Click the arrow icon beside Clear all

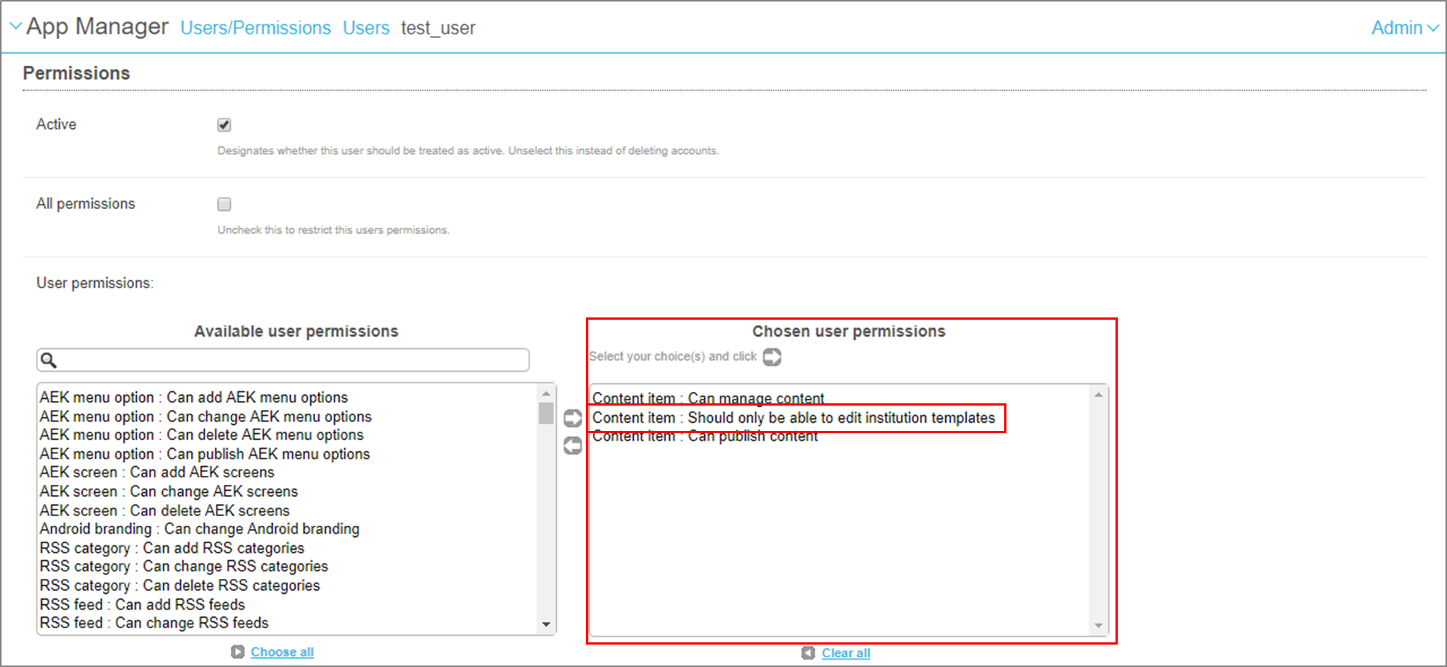[x=808, y=653]
